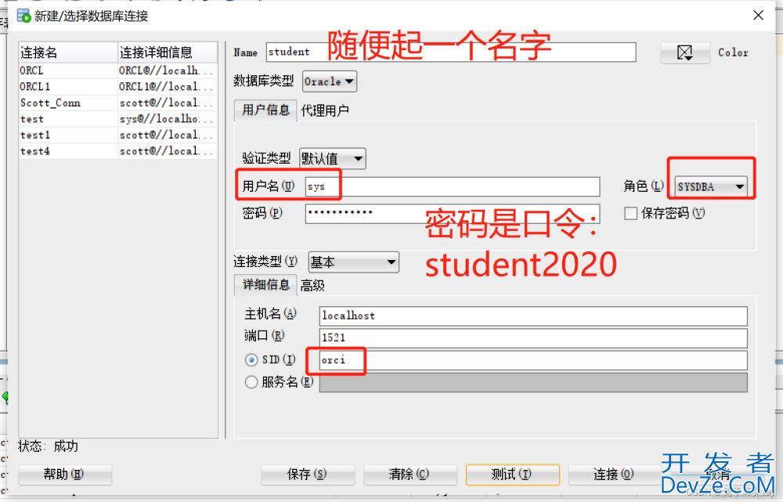The width and height of the screenshot is (783, 502).
Task: Select the 服务名 radio button
Action: pos(251,382)
